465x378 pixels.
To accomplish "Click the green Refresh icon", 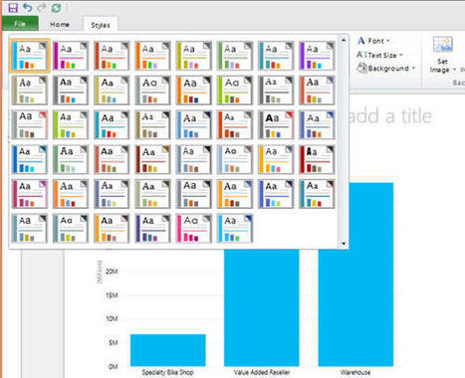I will tap(56, 8).
